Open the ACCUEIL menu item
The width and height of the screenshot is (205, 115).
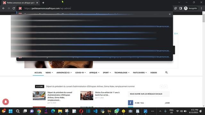point(38,73)
